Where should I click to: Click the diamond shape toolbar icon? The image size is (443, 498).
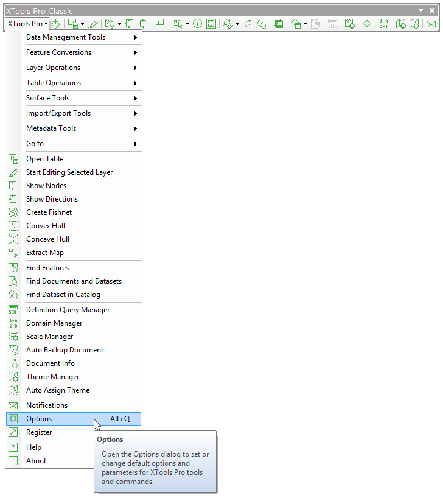point(367,24)
